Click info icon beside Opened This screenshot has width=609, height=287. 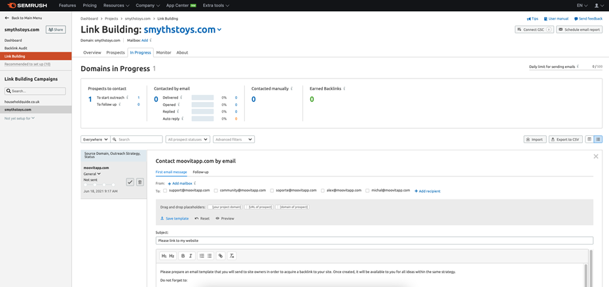click(179, 105)
